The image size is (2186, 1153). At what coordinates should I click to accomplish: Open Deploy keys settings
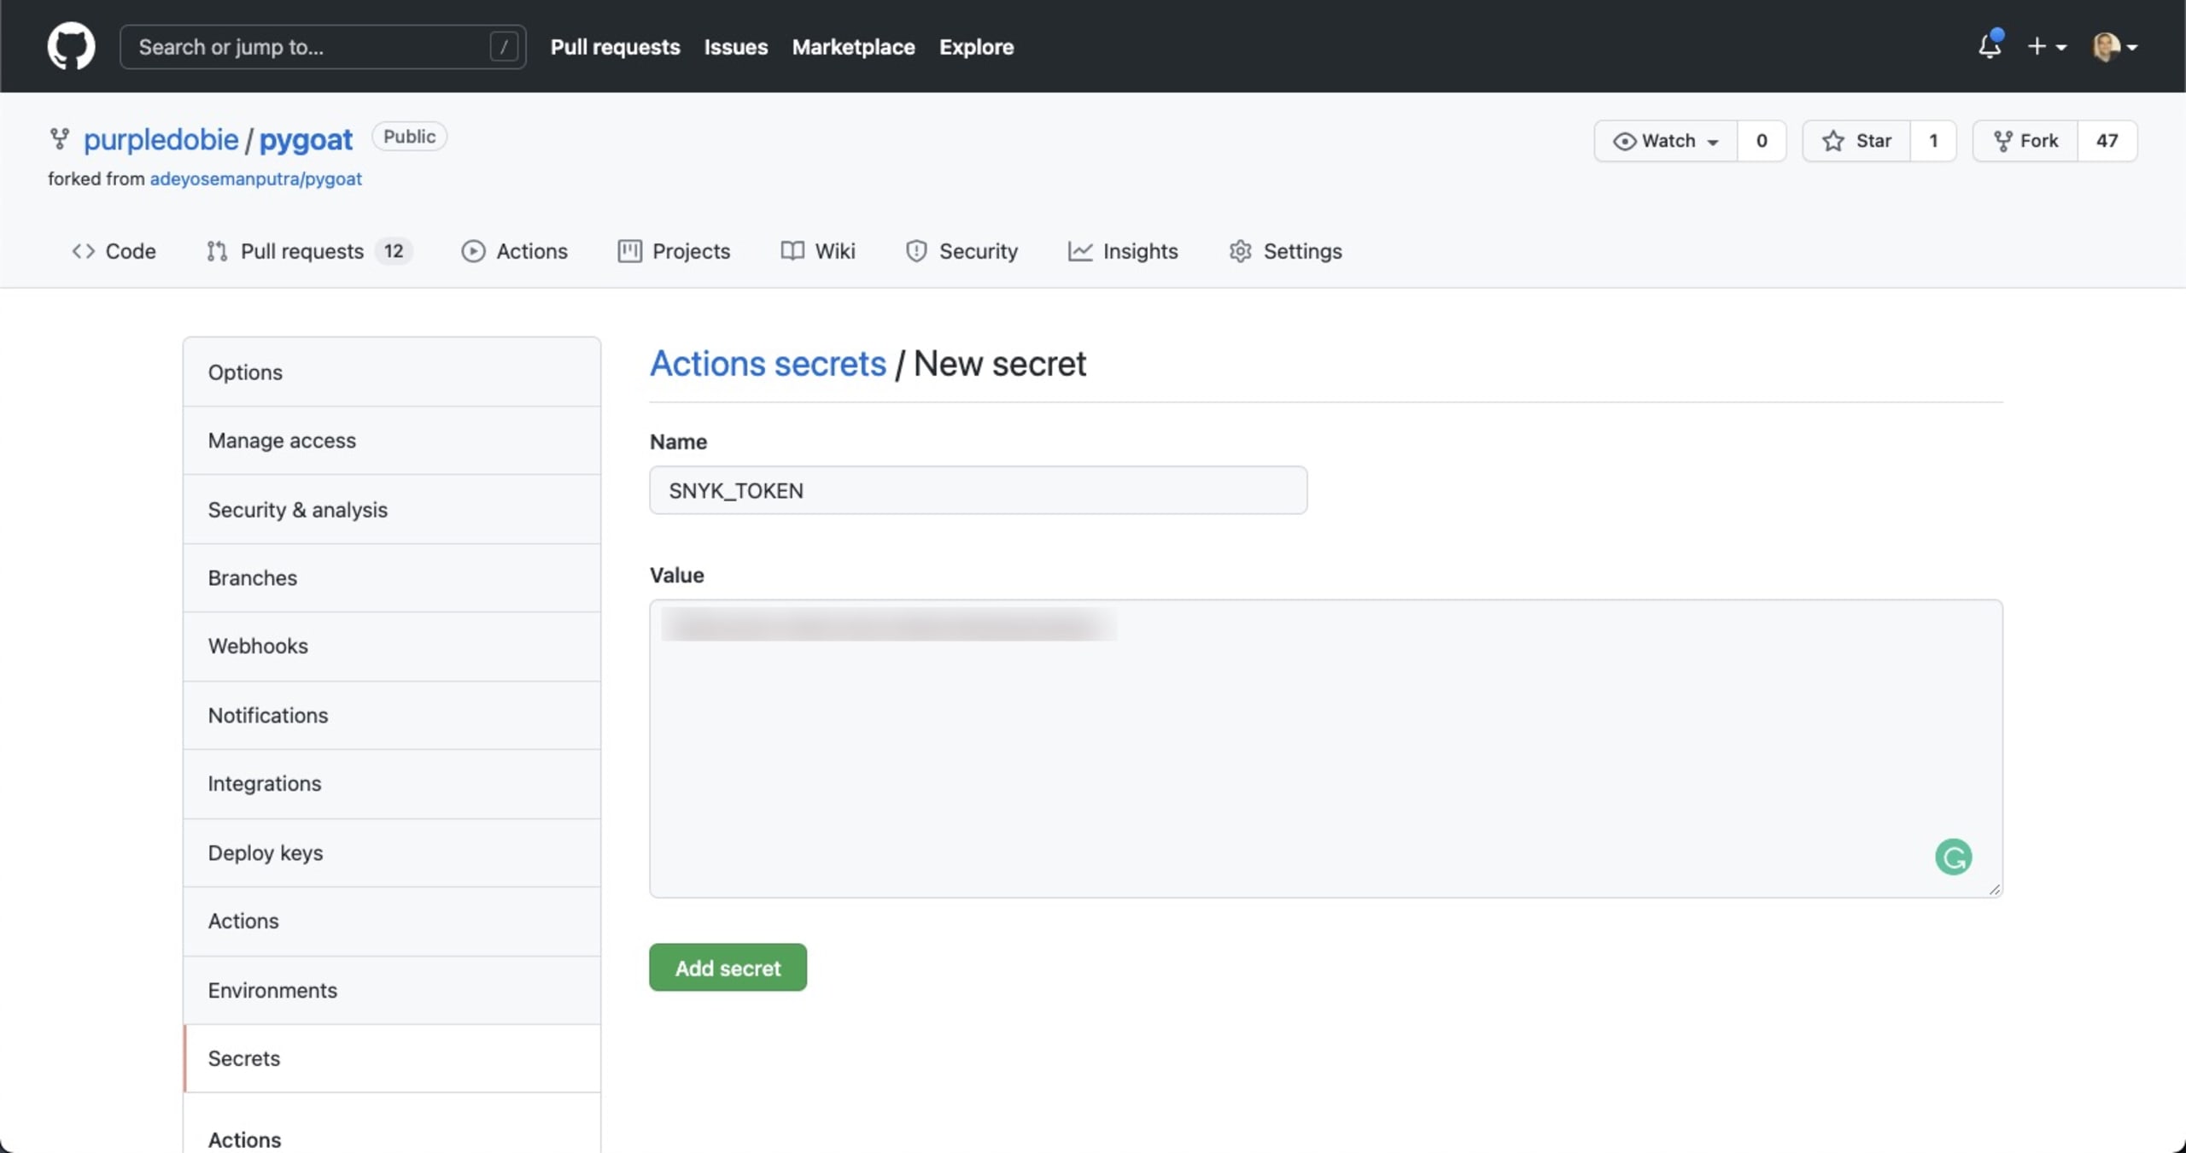tap(392, 853)
